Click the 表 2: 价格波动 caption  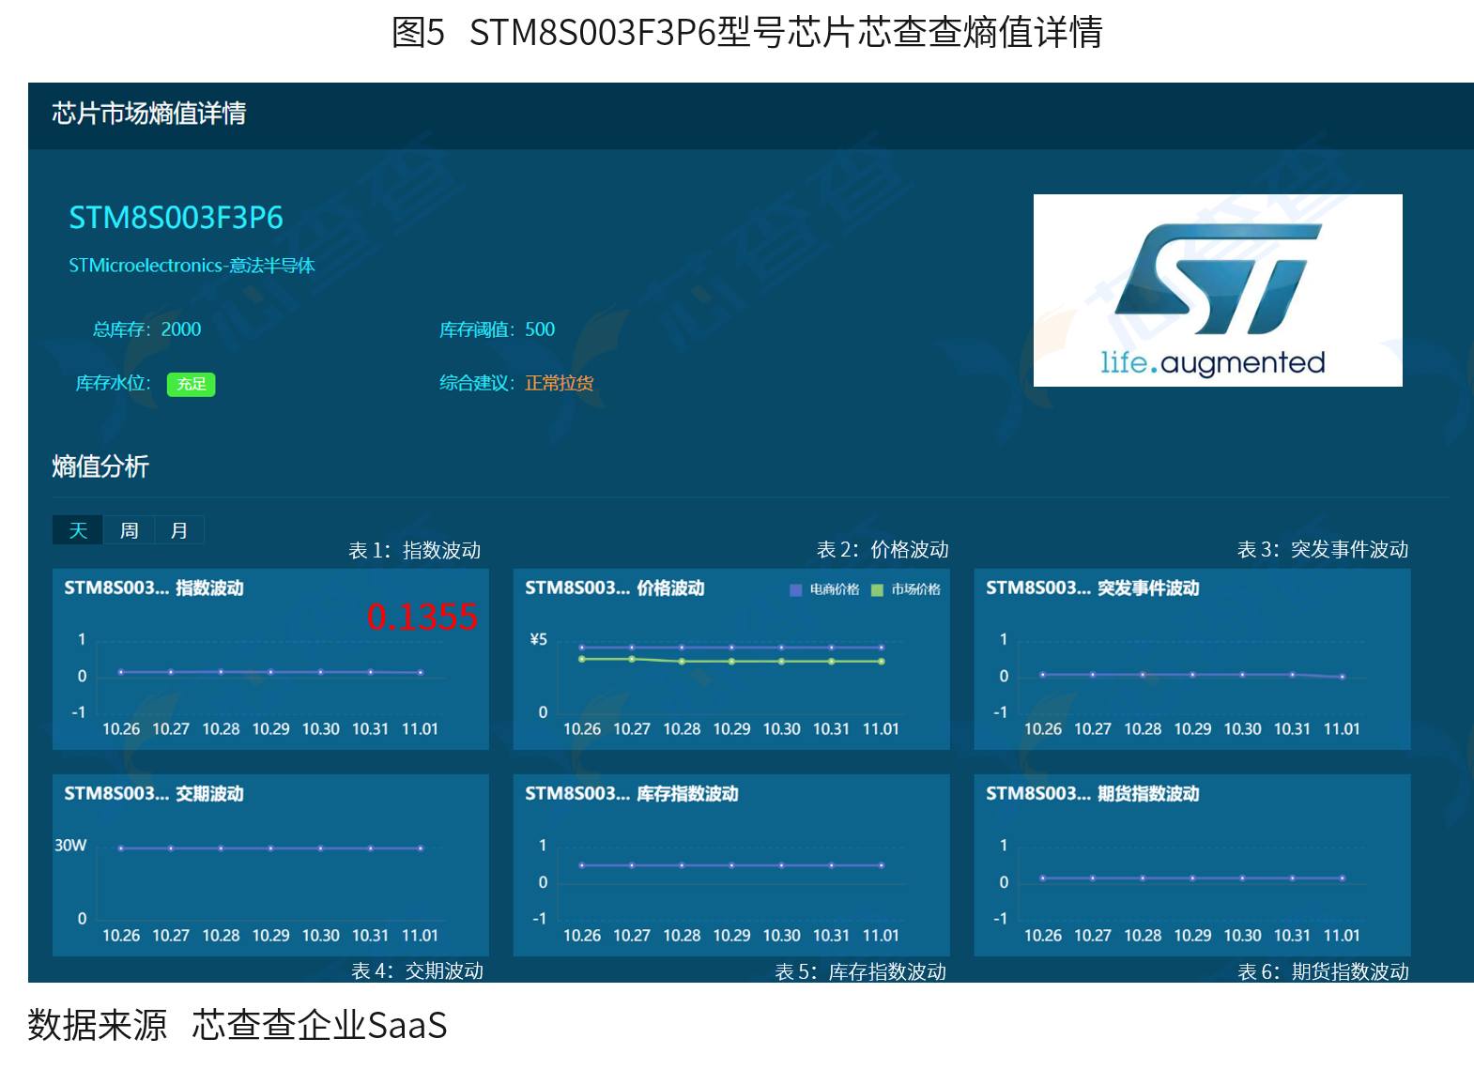click(x=883, y=550)
